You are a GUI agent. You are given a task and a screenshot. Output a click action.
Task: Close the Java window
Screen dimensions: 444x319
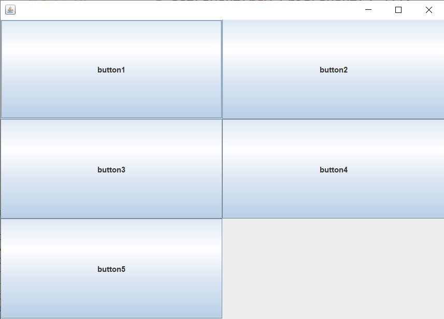(x=428, y=10)
